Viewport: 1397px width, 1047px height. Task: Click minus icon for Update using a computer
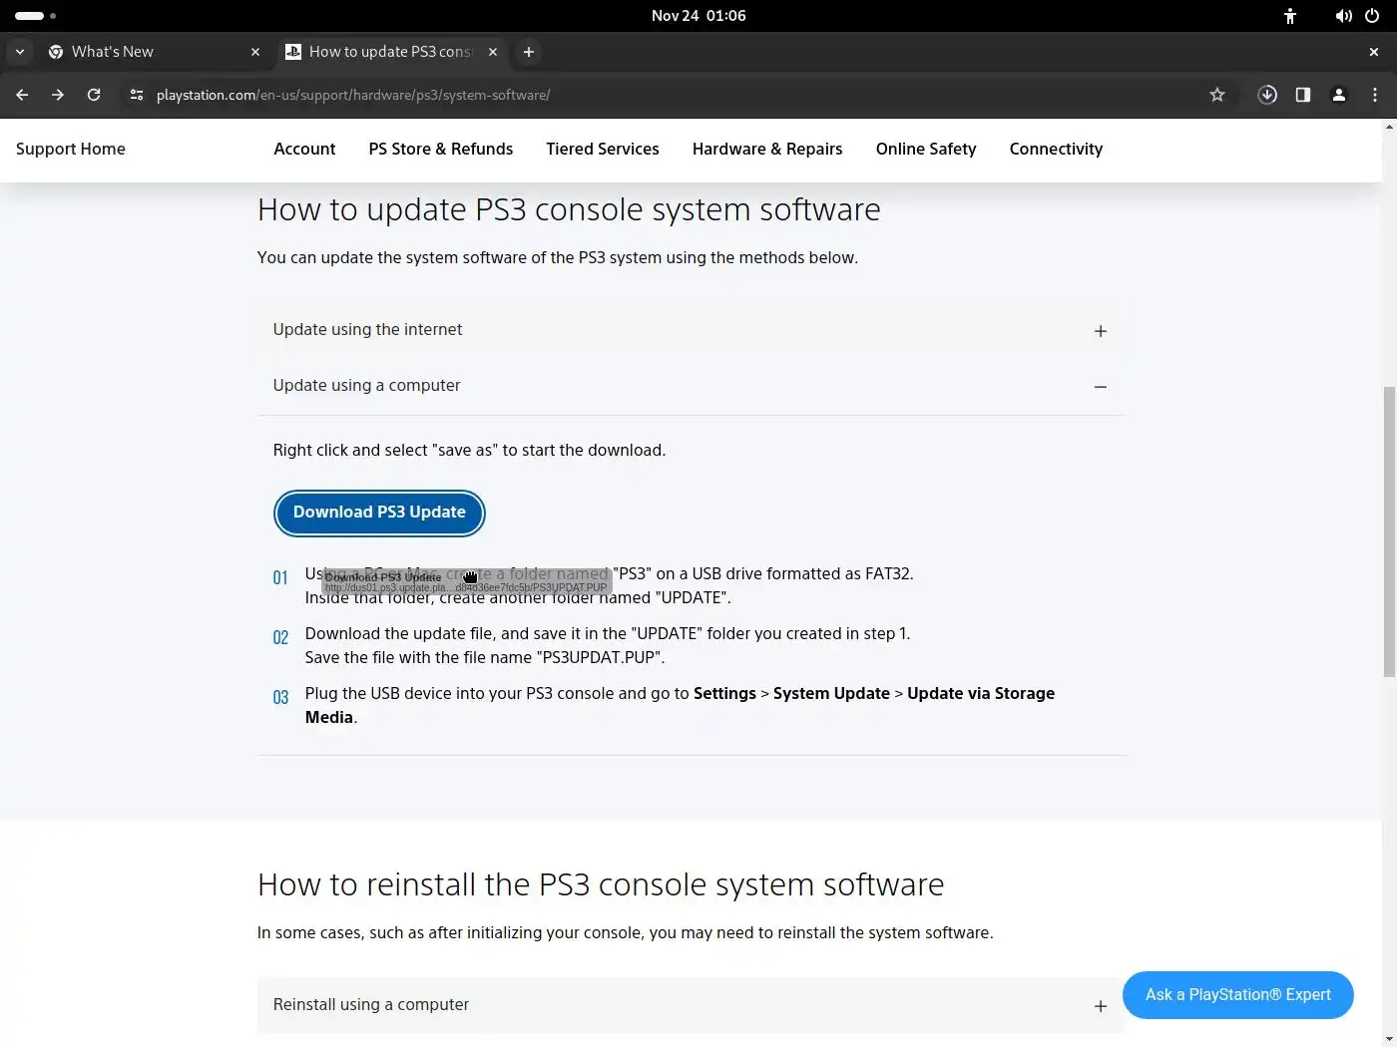pyautogui.click(x=1100, y=387)
